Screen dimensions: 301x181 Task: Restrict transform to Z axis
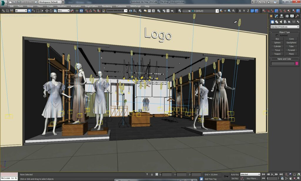(x=248, y=11)
